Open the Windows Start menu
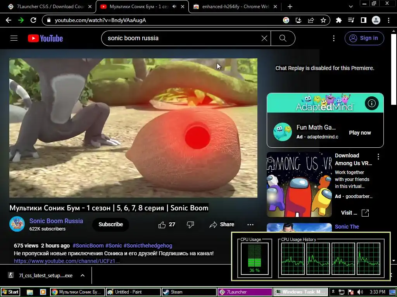397x297 pixels. [10, 292]
